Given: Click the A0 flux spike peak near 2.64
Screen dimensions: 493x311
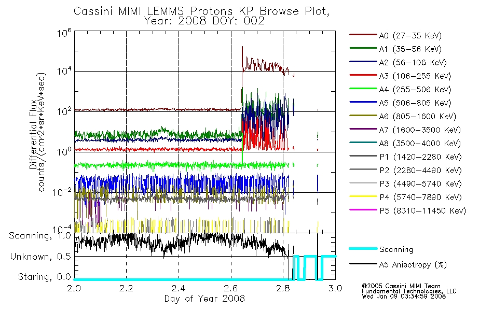Looking at the screenshot, I should (242, 48).
